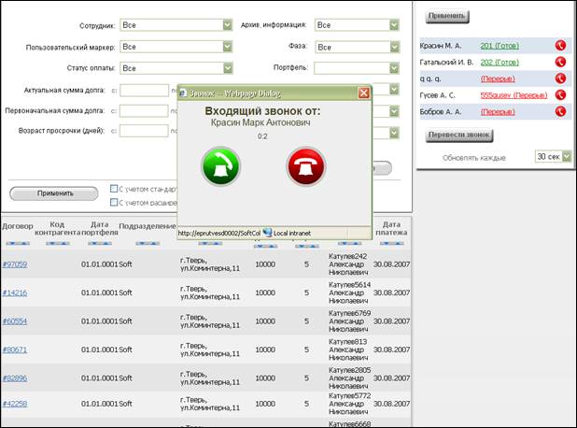Click red phone icon next to Гусев А. С.

coord(560,95)
